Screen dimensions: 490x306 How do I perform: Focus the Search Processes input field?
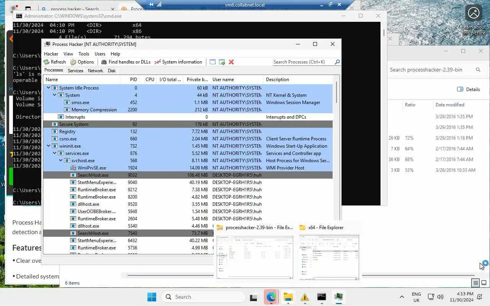pos(303,62)
